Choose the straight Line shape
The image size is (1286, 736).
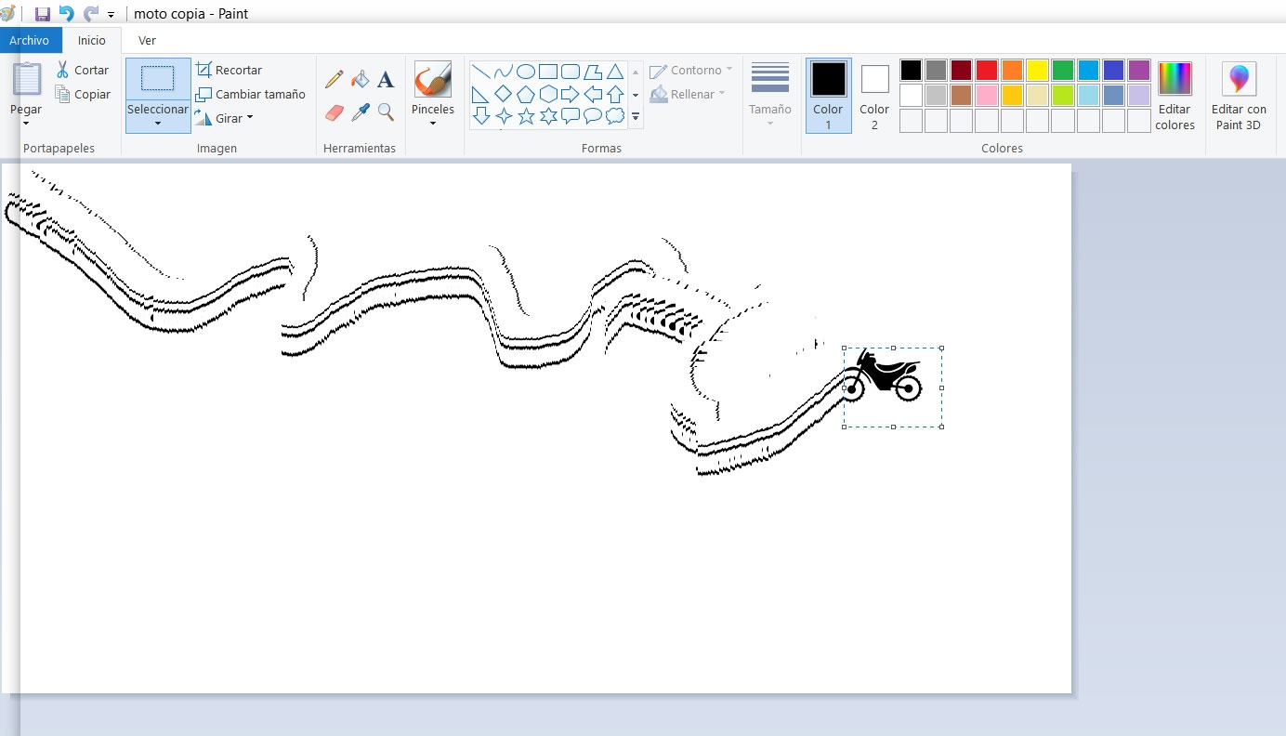click(481, 72)
